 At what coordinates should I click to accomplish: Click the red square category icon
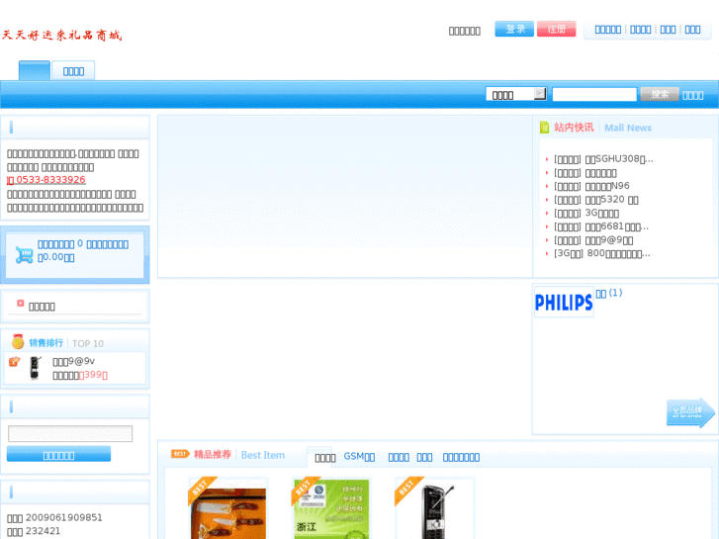coord(20,304)
